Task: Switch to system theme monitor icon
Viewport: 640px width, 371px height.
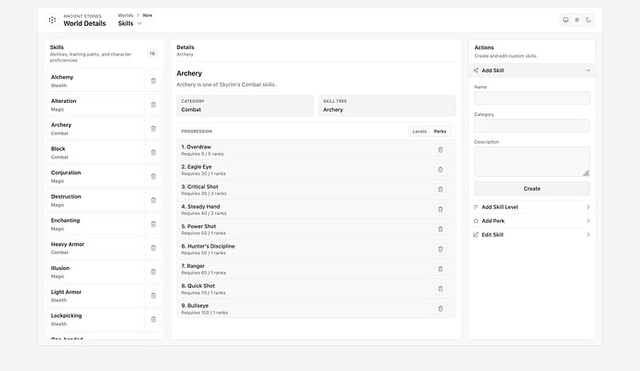Action: pos(566,19)
